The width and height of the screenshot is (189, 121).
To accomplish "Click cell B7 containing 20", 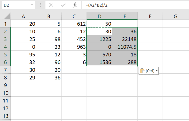I will pyautogui.click(x=49, y=70).
